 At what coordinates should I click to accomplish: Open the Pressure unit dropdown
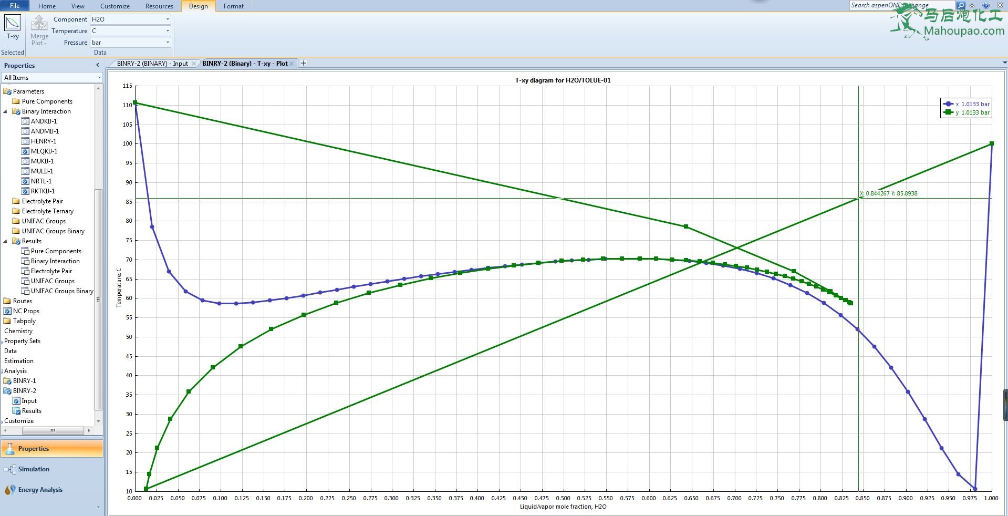coord(168,43)
